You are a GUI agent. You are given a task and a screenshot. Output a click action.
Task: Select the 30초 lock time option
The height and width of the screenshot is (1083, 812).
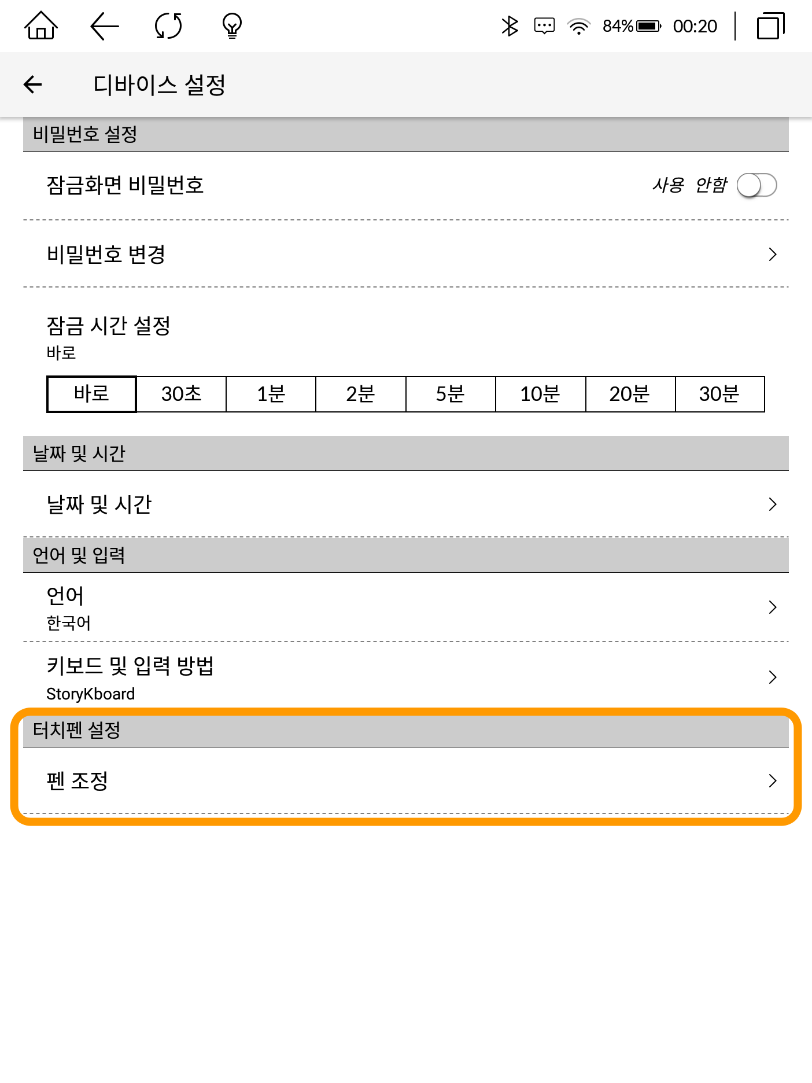click(181, 393)
